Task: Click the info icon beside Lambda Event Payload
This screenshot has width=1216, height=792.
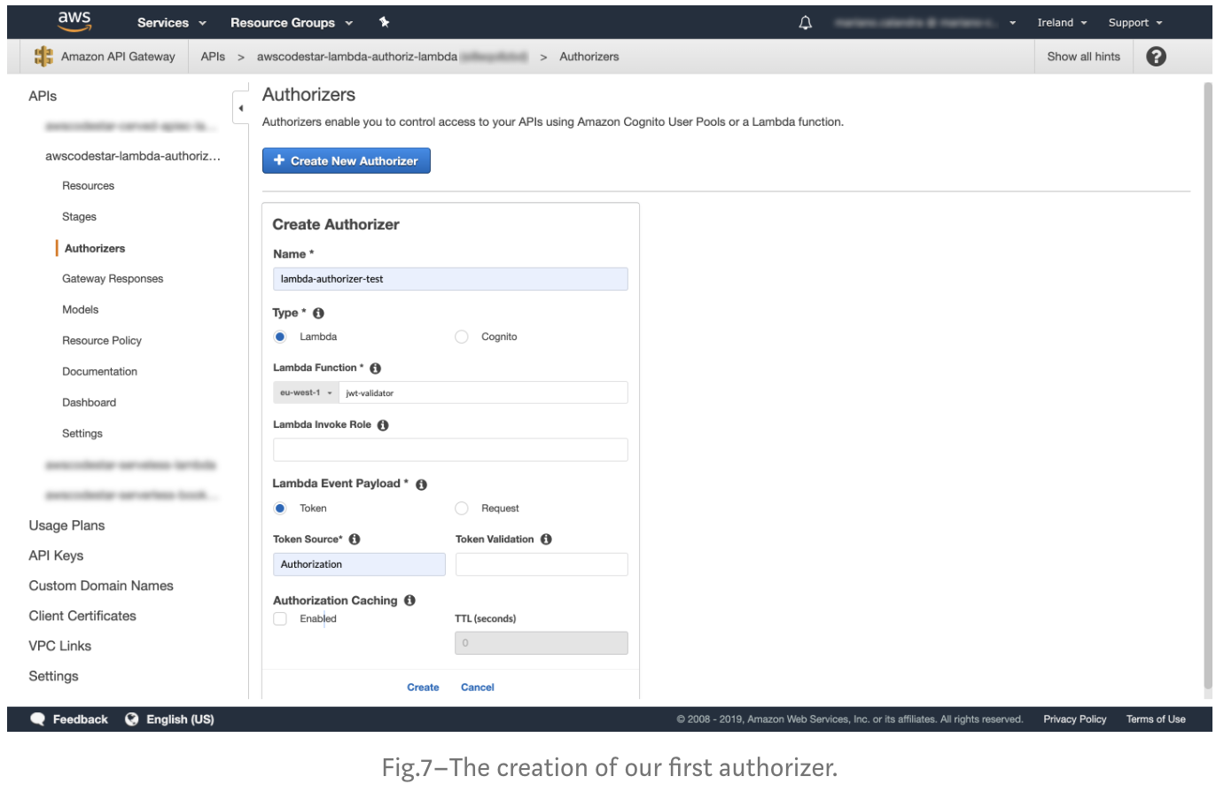Action: click(421, 485)
